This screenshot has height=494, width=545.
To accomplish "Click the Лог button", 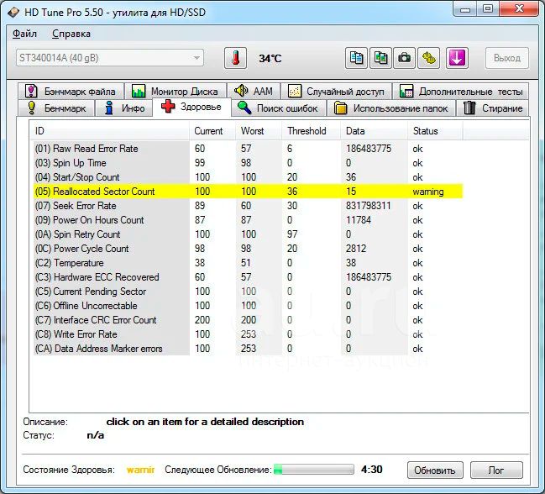I will (x=496, y=470).
